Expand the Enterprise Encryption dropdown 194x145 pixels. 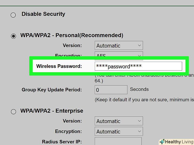pos(119,131)
